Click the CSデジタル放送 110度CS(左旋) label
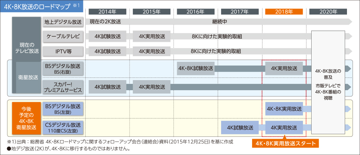 63,127
